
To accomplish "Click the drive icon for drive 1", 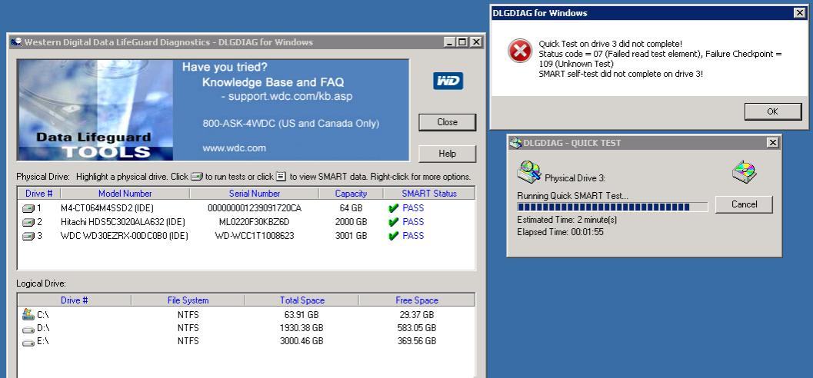I will [28, 208].
